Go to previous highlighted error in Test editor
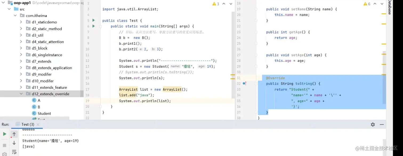The width and height of the screenshot is (403, 156). click(x=224, y=4)
